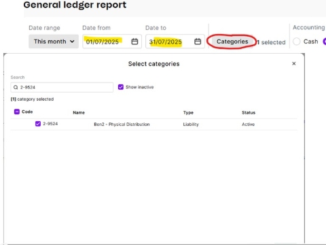This screenshot has height=245, width=326.
Task: Click the Ben2 - Physical Distribution name cell
Action: (122, 125)
